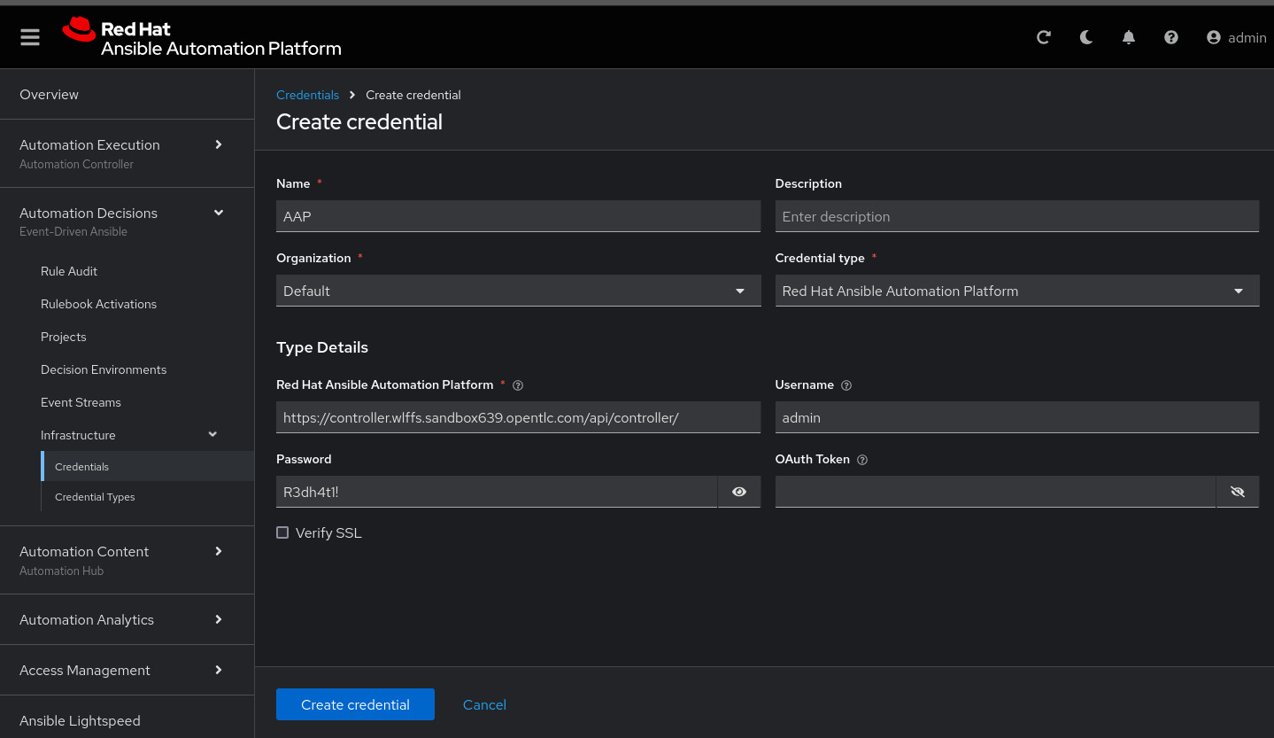The width and height of the screenshot is (1274, 738).
Task: Click the OAuth Token input field
Action: 995,492
